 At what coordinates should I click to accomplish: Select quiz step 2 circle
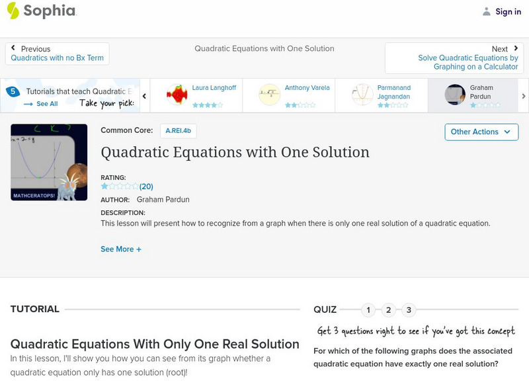click(x=387, y=309)
